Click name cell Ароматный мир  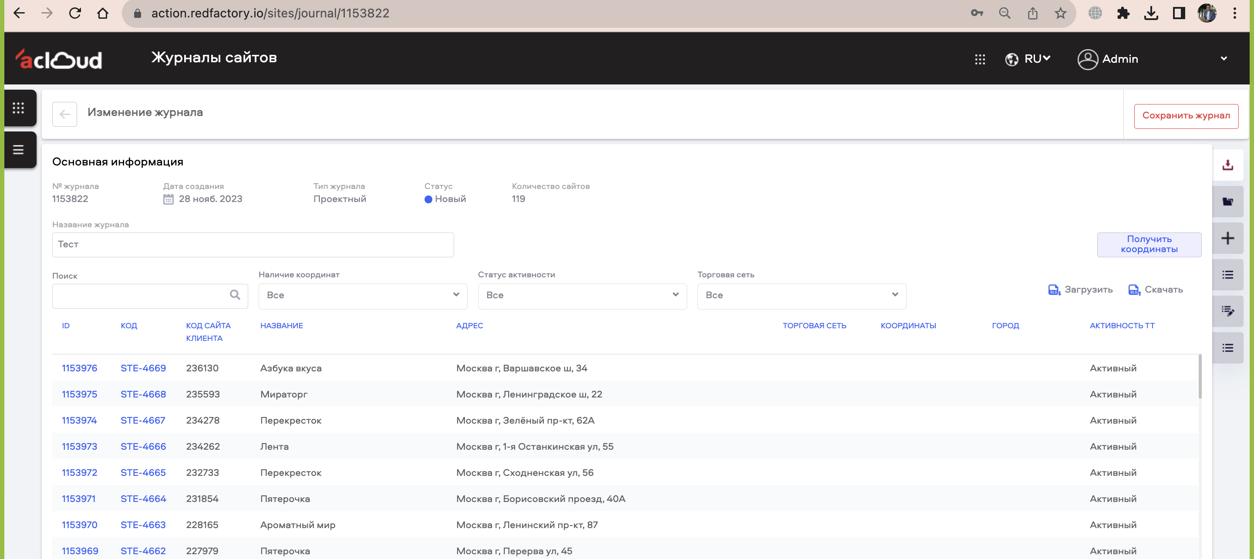pos(297,525)
